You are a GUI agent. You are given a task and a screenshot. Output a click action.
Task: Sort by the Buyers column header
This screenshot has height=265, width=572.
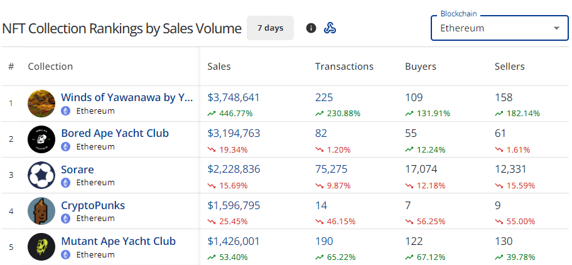pyautogui.click(x=421, y=67)
